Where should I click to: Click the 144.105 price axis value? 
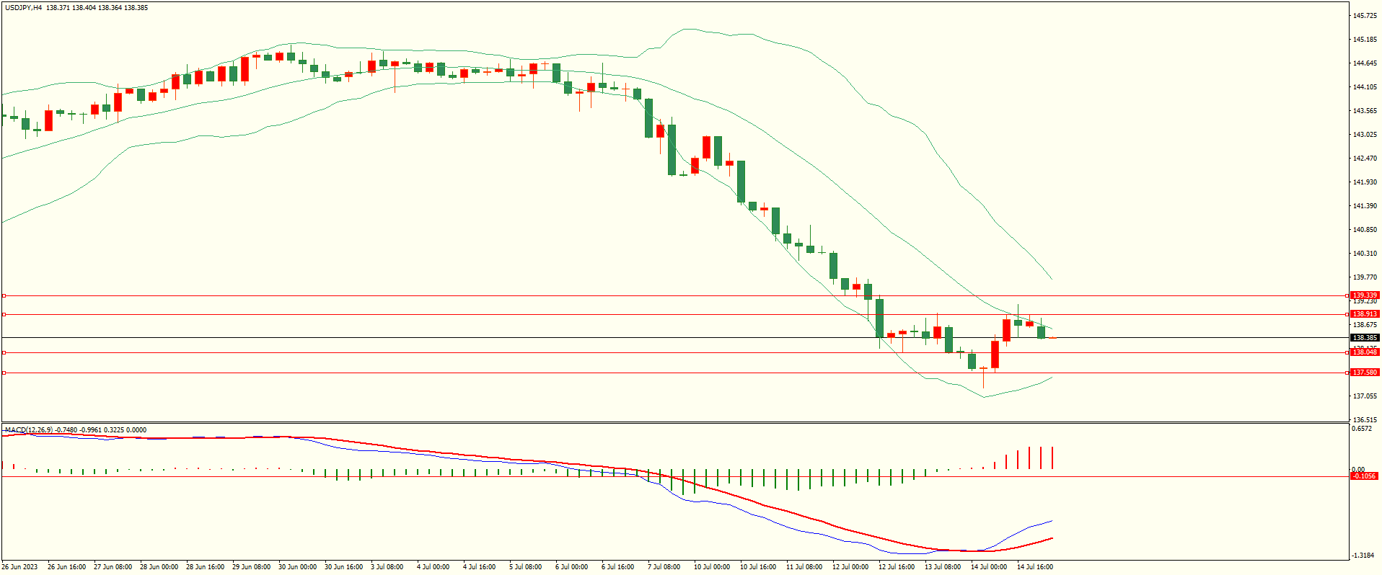[1365, 87]
